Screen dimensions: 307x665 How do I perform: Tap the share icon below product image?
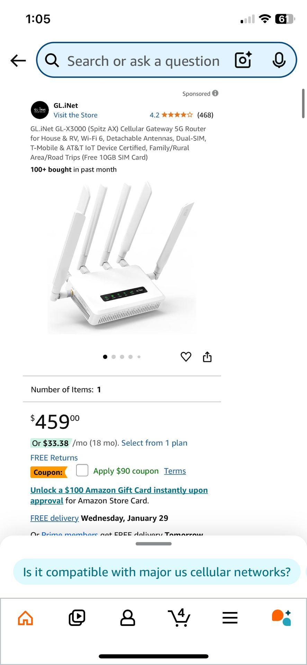(207, 357)
